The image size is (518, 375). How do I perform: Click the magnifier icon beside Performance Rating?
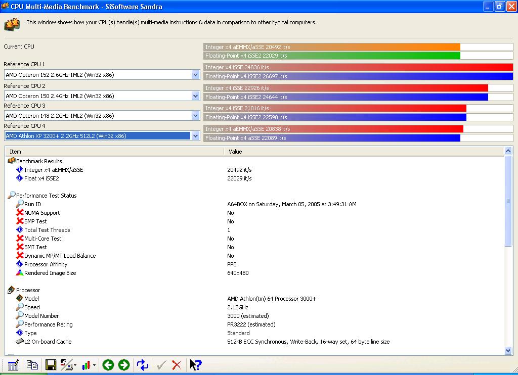(20, 324)
